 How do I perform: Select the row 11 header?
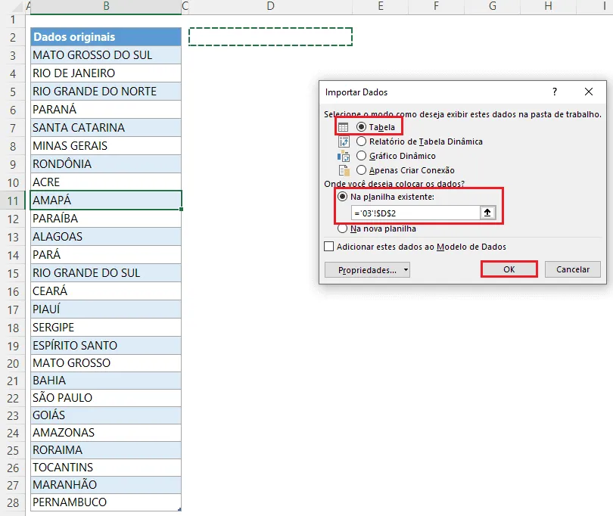pos(13,200)
